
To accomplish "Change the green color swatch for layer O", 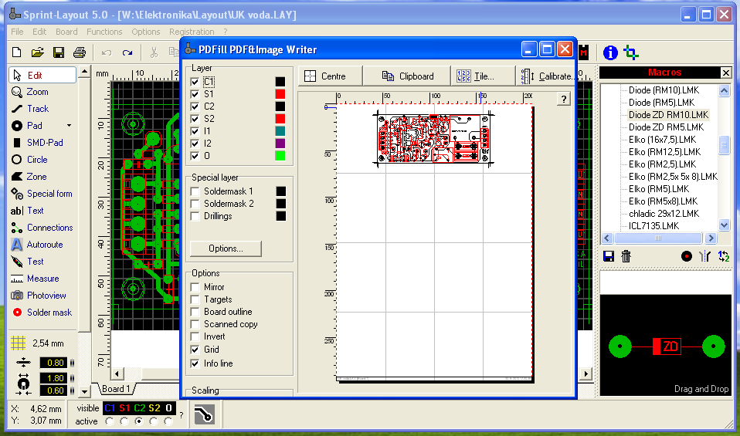I will pyautogui.click(x=280, y=156).
